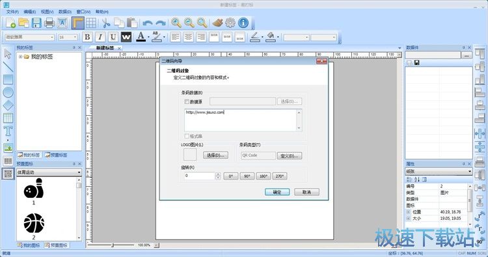488x257 pixels.
Task: Set rotation to 270° button
Action: tap(280, 176)
